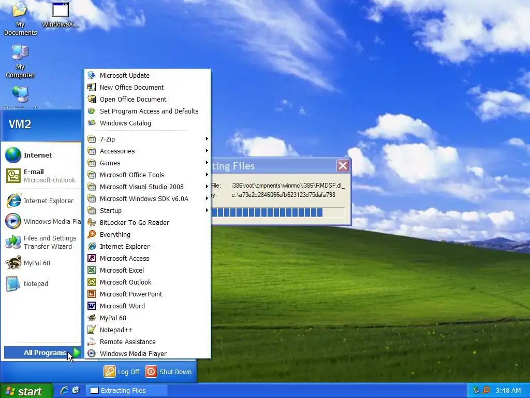Open Internet Explorer in recent programs
Viewport: 530px width, 398px height.
[41, 201]
